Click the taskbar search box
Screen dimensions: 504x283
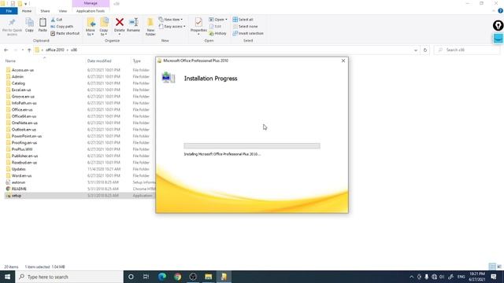(69, 277)
